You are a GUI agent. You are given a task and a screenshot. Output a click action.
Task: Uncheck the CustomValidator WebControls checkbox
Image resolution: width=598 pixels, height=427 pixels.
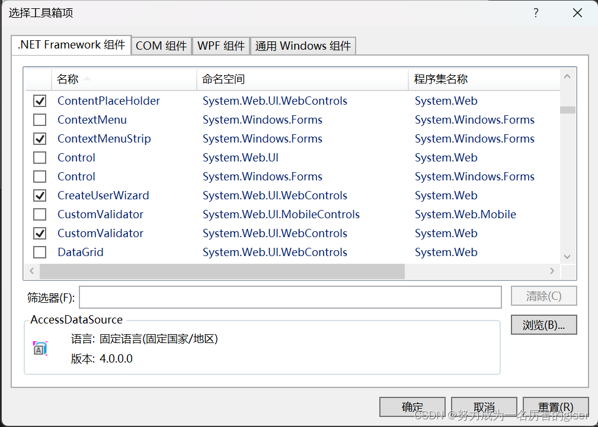[x=40, y=233]
